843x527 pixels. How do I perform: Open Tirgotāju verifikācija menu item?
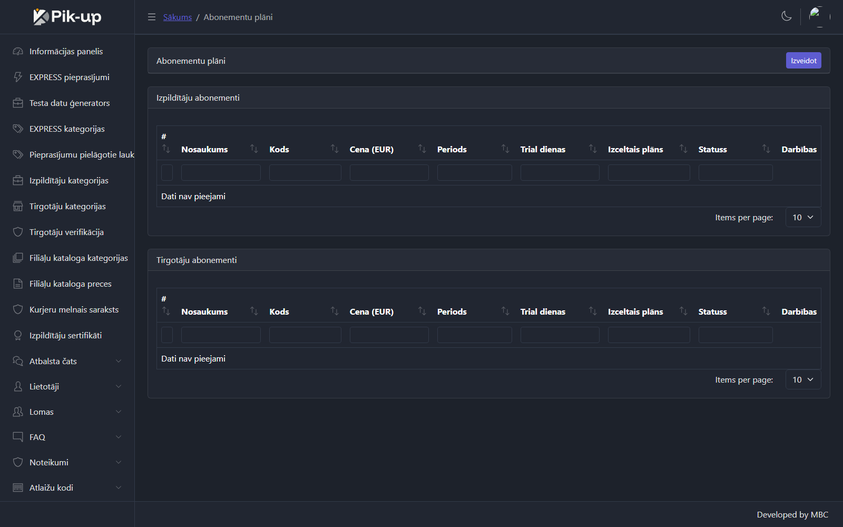pos(67,232)
